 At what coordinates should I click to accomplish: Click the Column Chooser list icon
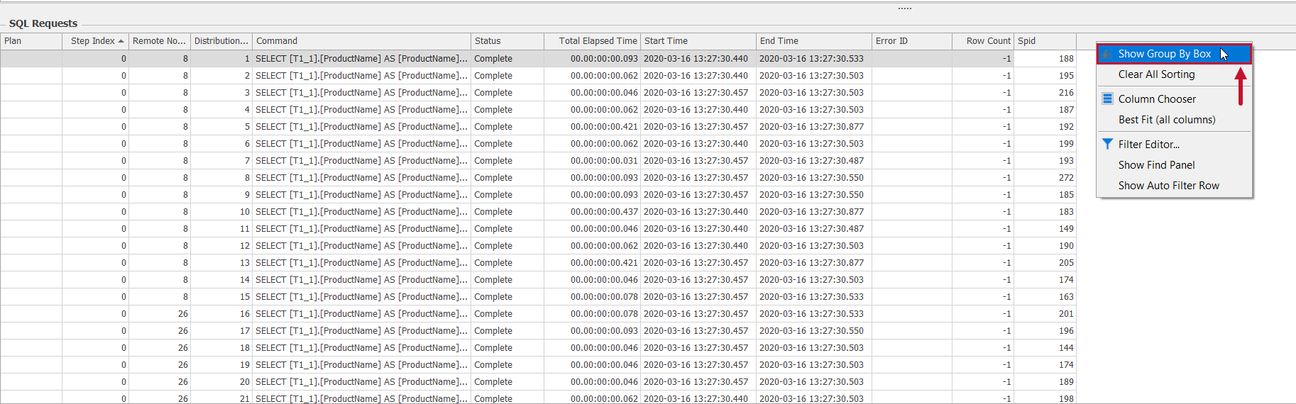[1107, 99]
